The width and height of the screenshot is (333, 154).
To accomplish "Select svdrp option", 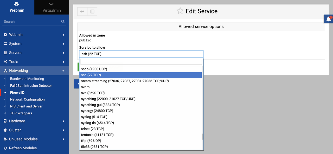I will click(140, 87).
